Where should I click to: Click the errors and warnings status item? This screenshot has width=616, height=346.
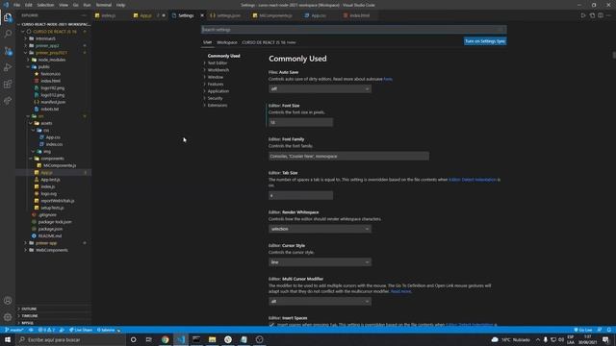coord(47,330)
